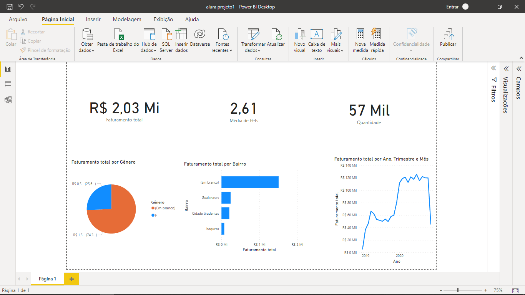Click the Redo arrow in title bar
The width and height of the screenshot is (525, 295).
click(33, 7)
